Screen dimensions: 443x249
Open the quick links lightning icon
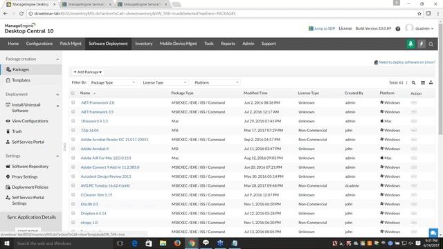tap(422, 44)
